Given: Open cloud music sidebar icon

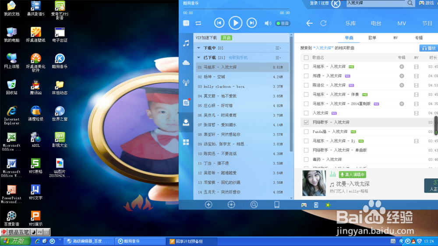Looking at the screenshot, I should [x=186, y=63].
